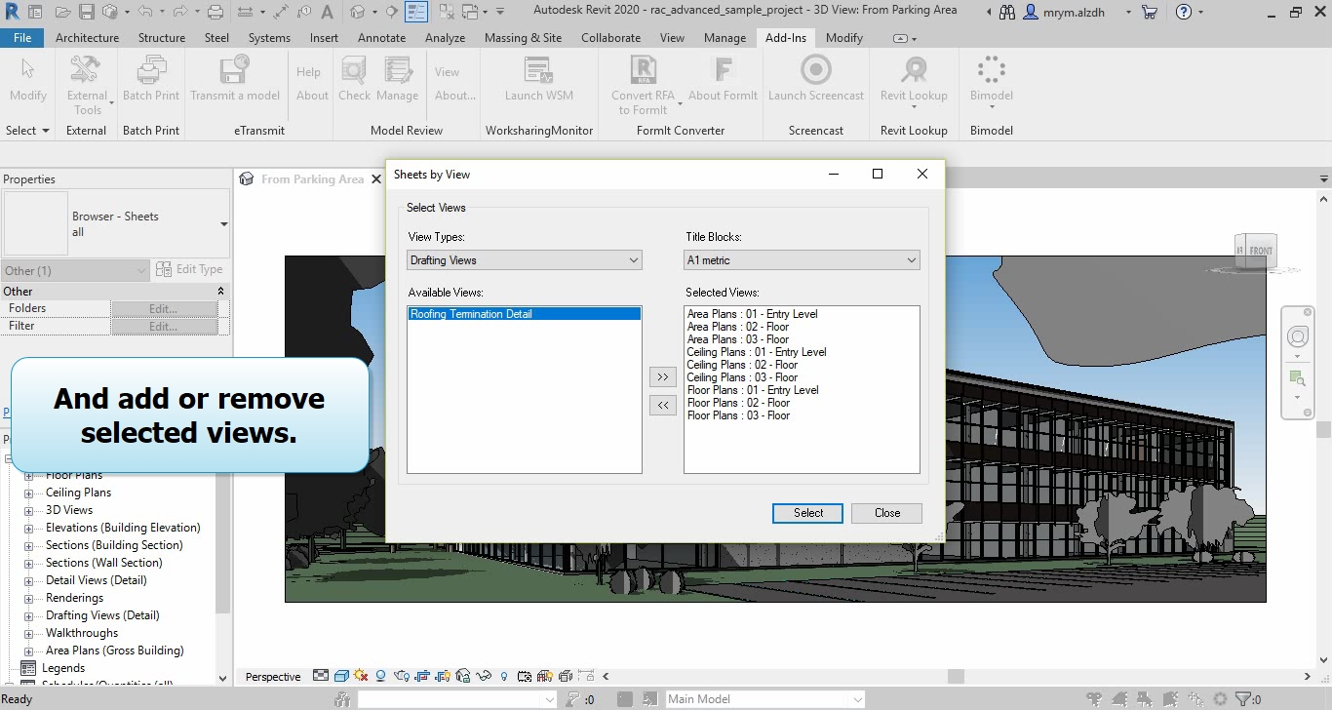Select Roofing Termination Detail in Available Views
Image resolution: width=1332 pixels, height=710 pixels.
(471, 314)
